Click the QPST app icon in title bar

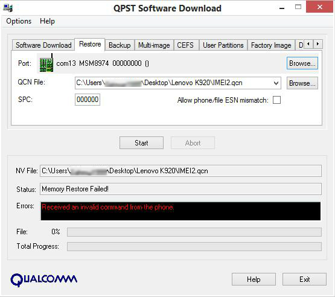(x=8, y=8)
